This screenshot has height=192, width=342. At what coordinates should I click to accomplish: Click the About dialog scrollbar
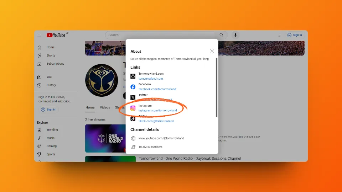(216, 87)
